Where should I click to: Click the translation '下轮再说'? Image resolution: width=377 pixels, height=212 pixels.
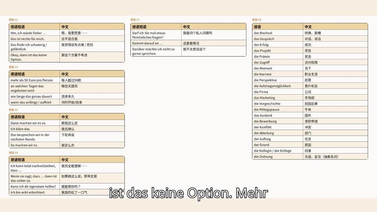coord(68,135)
